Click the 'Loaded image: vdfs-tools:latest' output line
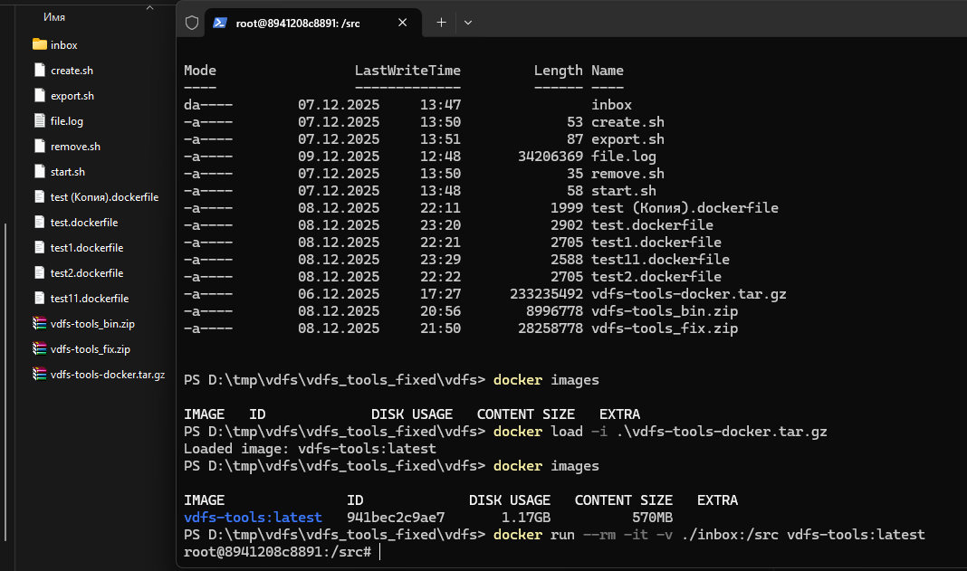This screenshot has width=967, height=571. tap(310, 449)
